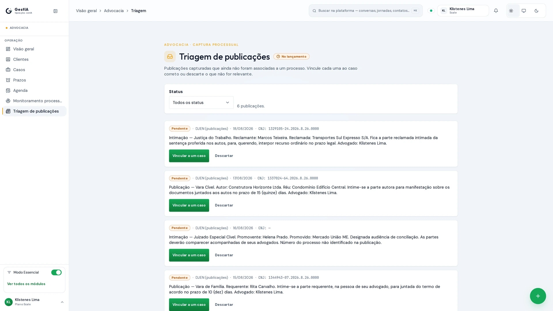Open the Todos os status dropdown
Viewport: 553px width, 311px height.
coord(201,103)
